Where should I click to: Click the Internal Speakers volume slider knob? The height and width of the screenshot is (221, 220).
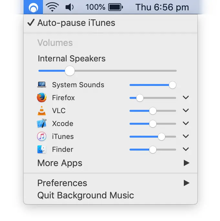pos(69,71)
